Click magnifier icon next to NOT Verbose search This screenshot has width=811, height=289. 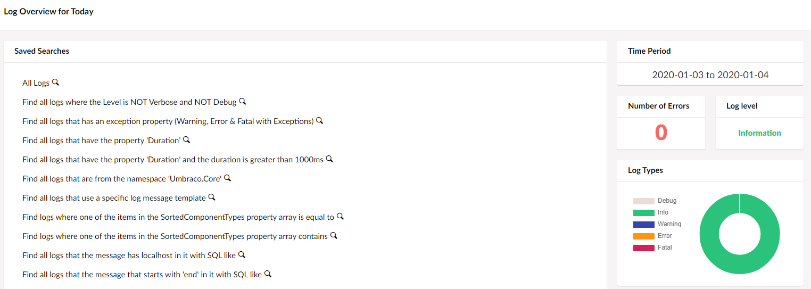pos(243,102)
